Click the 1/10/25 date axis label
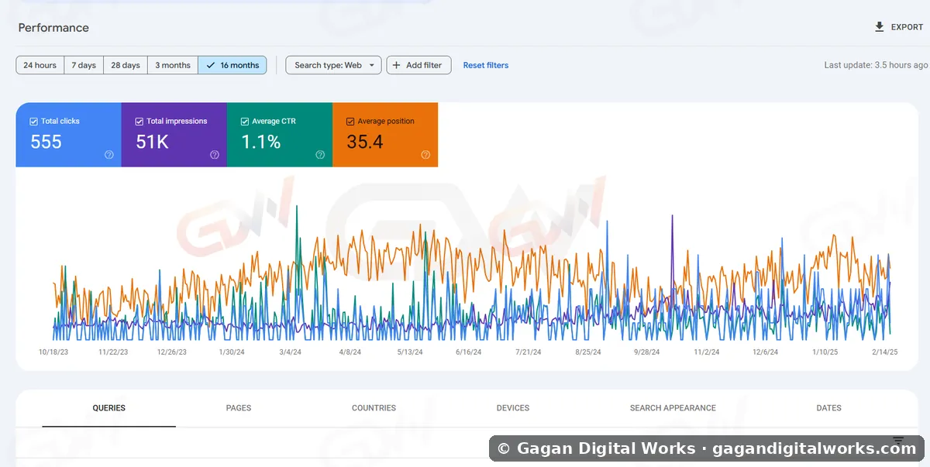 coord(825,352)
